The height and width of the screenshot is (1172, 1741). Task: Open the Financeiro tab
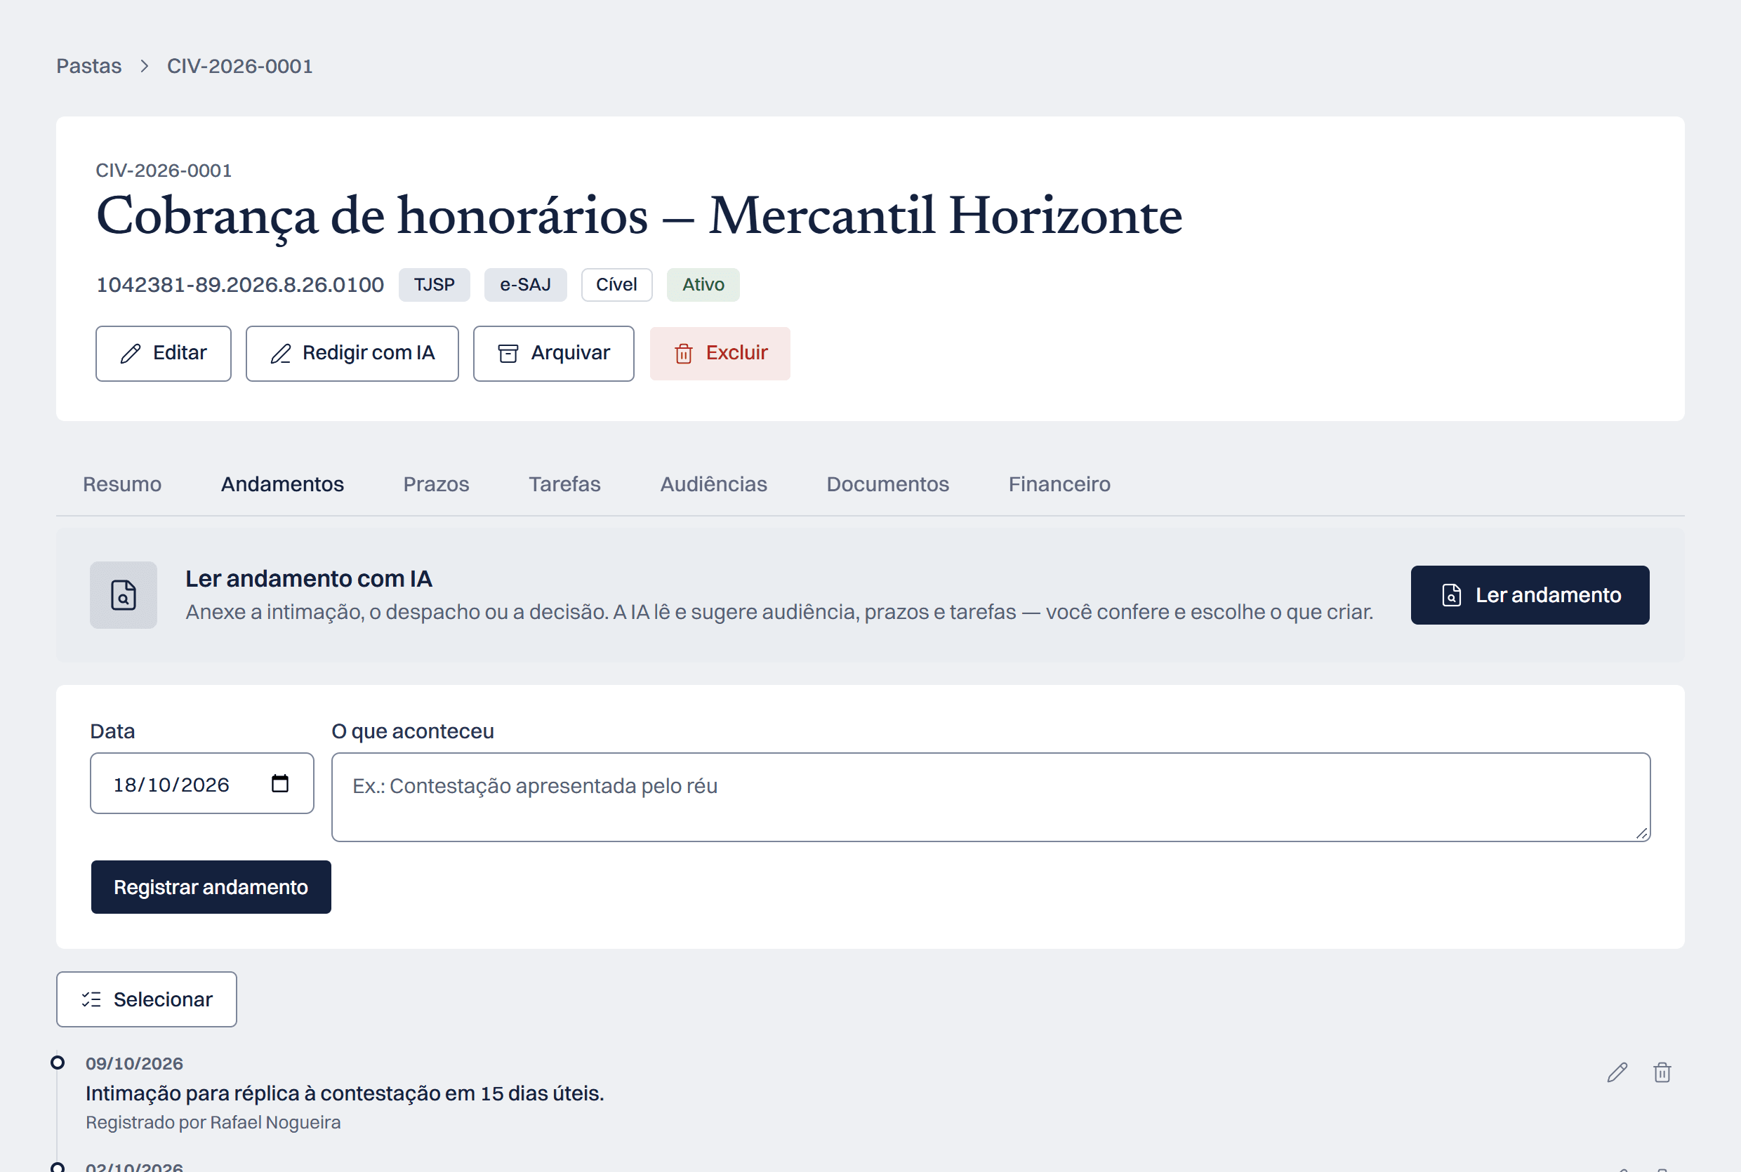(1059, 484)
